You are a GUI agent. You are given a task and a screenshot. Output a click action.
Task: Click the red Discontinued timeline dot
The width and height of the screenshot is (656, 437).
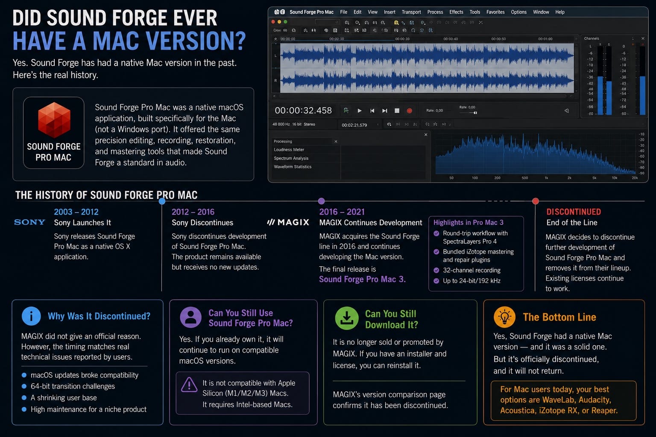(536, 201)
